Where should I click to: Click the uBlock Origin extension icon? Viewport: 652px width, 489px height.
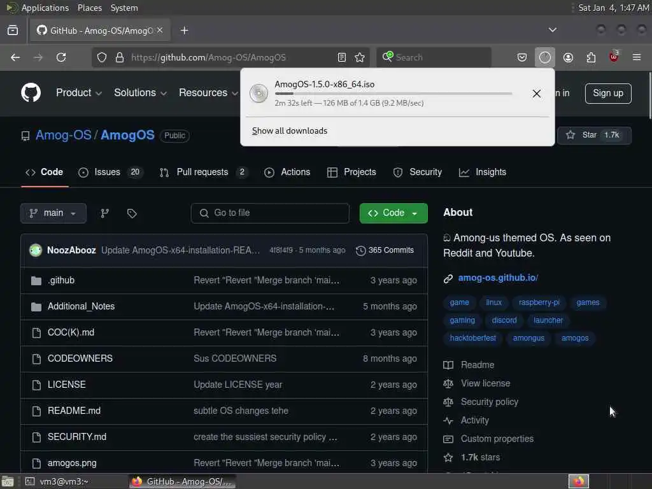(614, 57)
